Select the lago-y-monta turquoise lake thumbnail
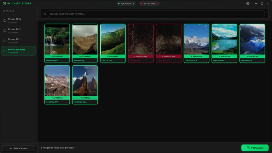The height and width of the screenshot is (153, 272). tap(224, 39)
